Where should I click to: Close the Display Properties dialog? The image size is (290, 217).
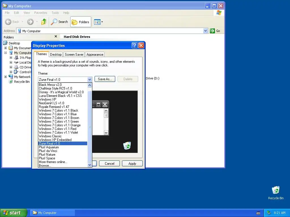click(x=141, y=45)
